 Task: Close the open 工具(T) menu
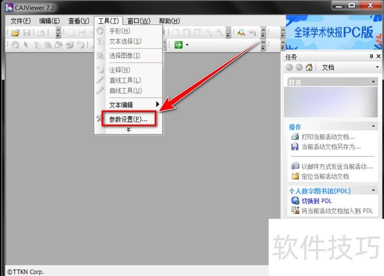108,21
